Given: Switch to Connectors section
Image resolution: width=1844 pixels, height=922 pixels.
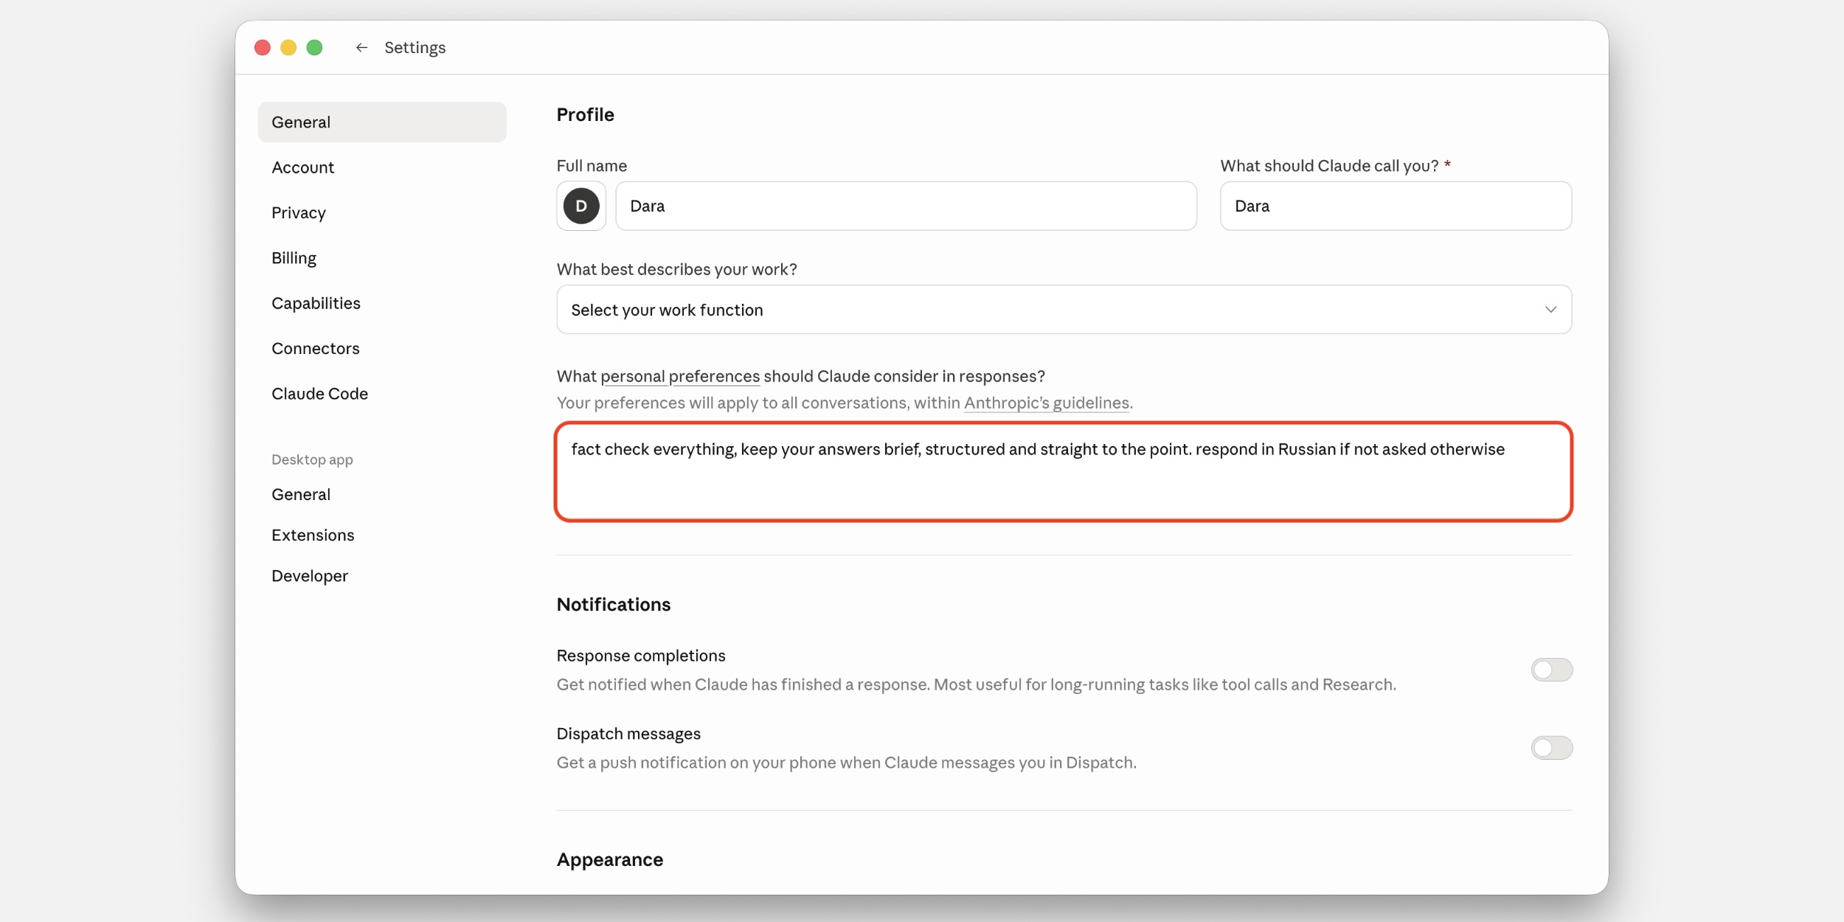Looking at the screenshot, I should (x=316, y=348).
